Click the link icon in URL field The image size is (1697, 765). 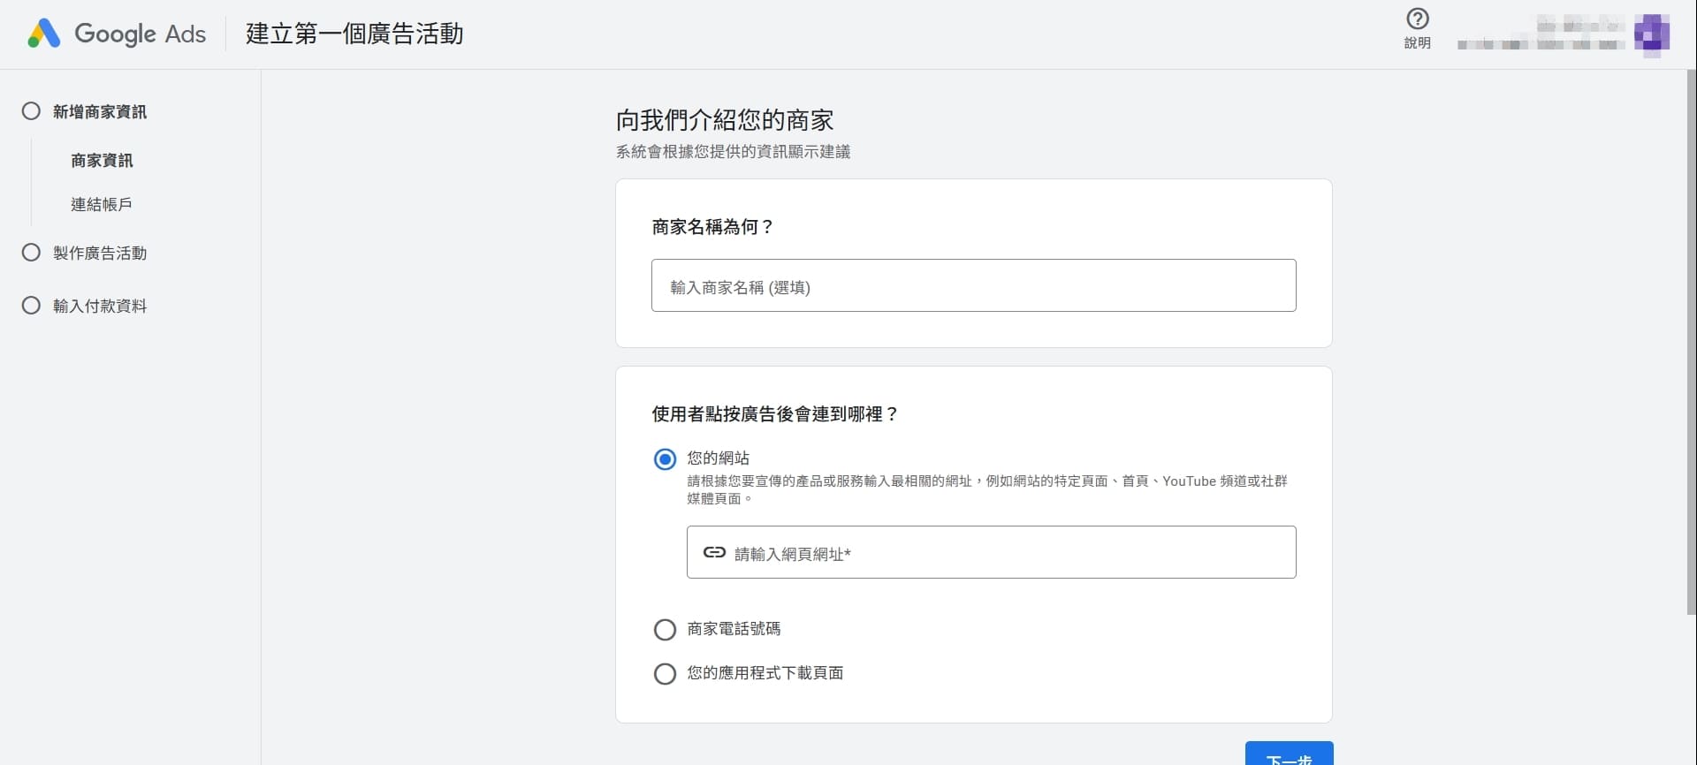[714, 553]
